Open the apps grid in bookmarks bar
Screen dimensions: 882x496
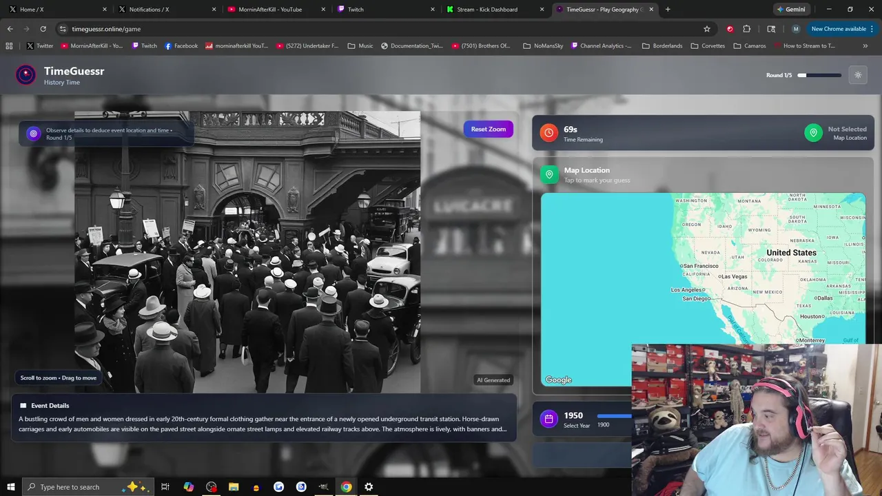(9, 45)
